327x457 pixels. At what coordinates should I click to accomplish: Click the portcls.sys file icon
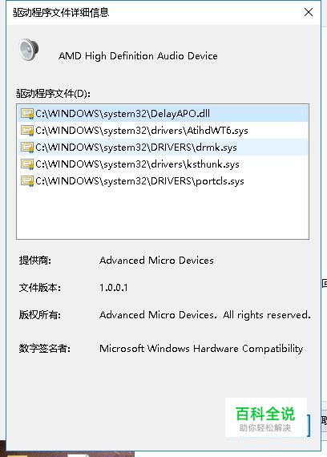pos(27,181)
